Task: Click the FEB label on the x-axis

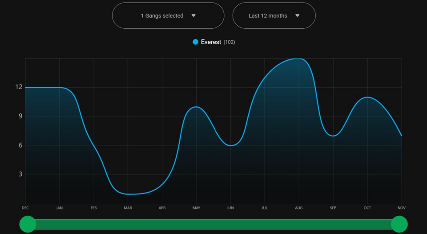Action: tap(94, 208)
